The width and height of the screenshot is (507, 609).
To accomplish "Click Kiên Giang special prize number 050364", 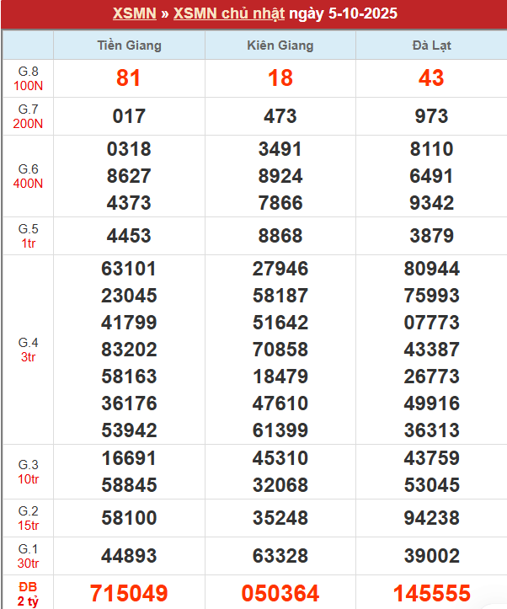I will tap(280, 593).
